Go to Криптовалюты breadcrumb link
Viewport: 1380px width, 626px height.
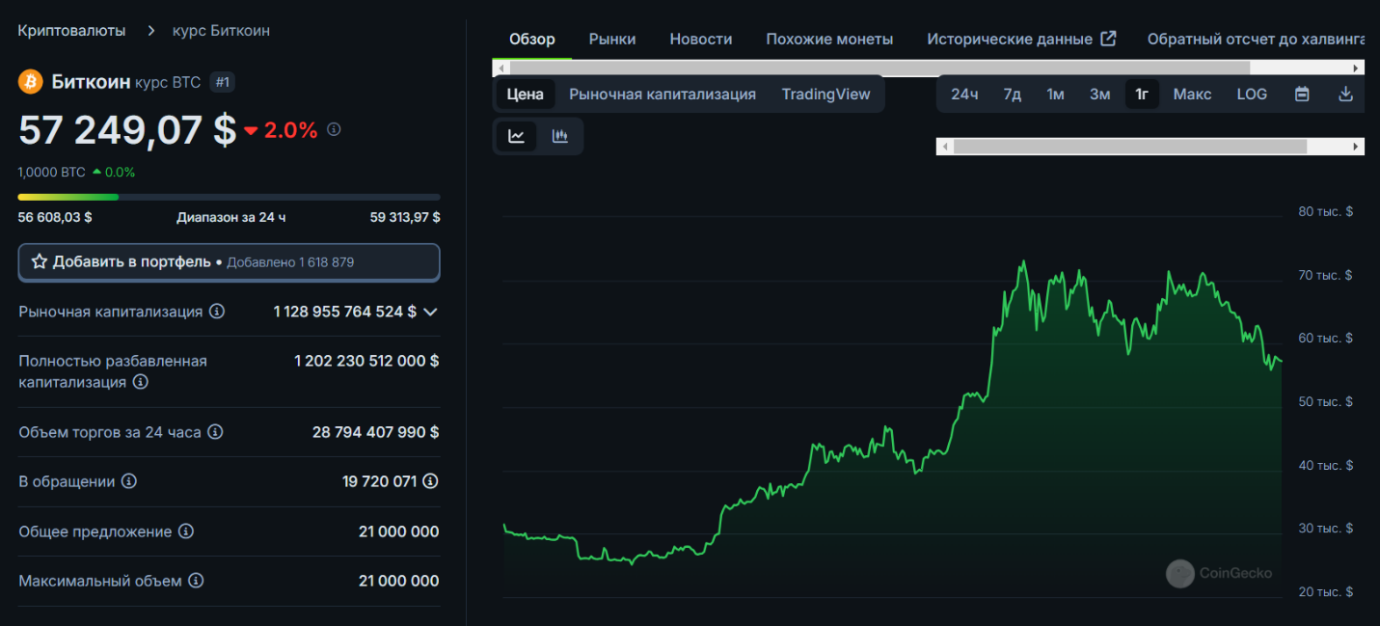[71, 31]
